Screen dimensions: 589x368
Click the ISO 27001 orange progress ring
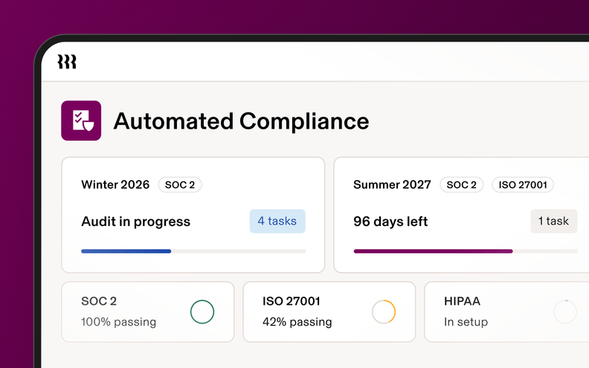tap(384, 311)
